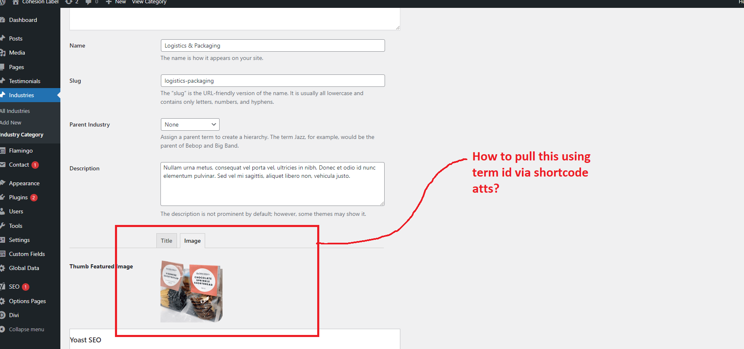Open the Parent Industry dropdown
The height and width of the screenshot is (349, 744).
pos(190,124)
